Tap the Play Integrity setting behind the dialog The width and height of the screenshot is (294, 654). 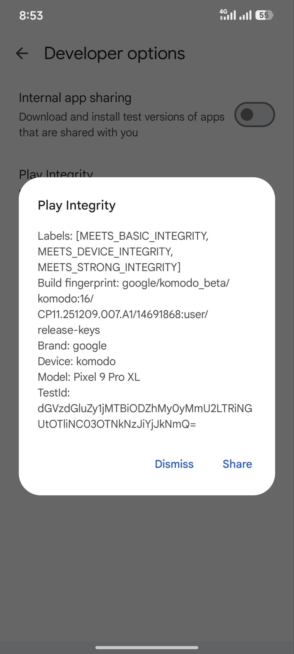pyautogui.click(x=56, y=173)
